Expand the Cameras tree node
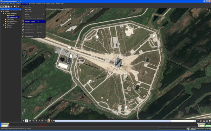 4,25
